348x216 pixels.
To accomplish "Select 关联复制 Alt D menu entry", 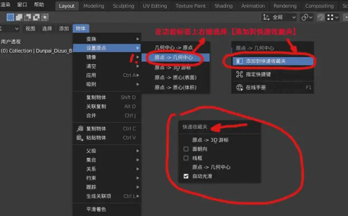I will (x=107, y=106).
